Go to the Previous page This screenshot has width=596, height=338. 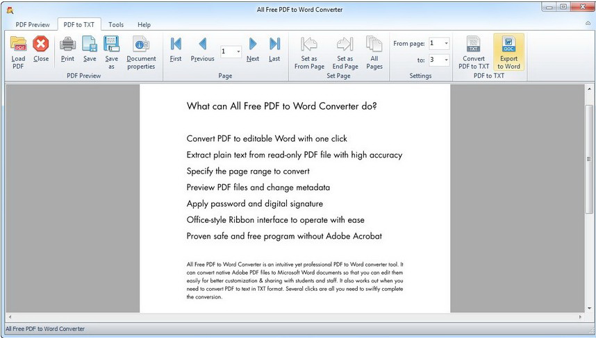pyautogui.click(x=203, y=49)
